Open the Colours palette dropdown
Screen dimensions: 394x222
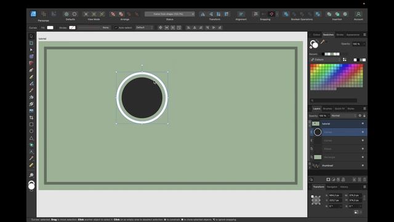(x=325, y=60)
